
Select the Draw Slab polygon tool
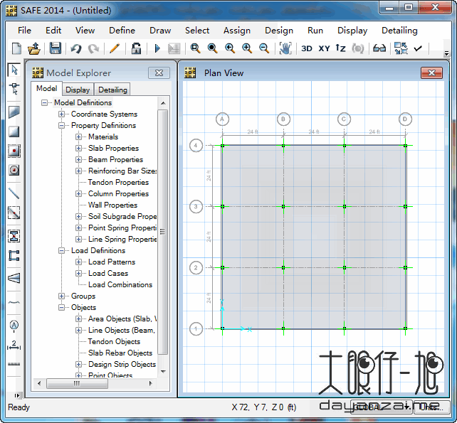coord(14,112)
